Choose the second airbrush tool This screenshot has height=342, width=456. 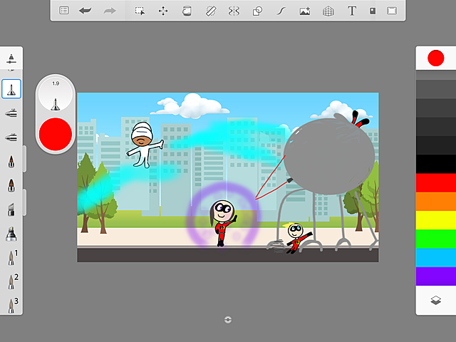coord(11,137)
